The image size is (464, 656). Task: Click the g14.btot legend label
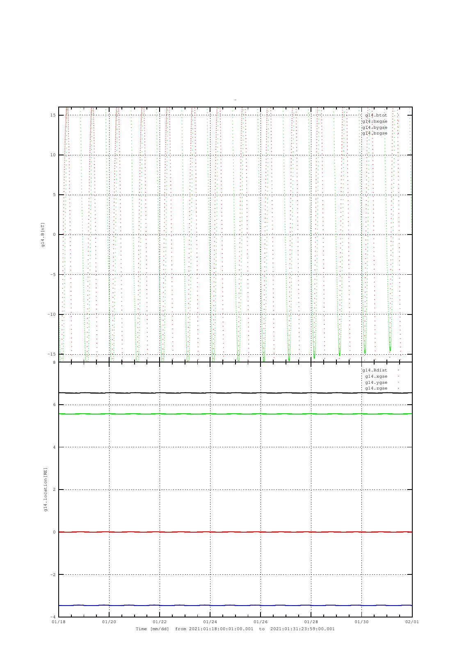(376, 115)
